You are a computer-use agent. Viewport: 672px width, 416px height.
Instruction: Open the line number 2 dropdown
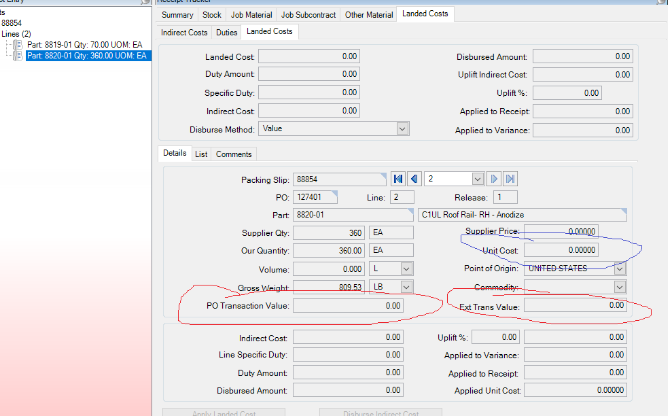(478, 179)
